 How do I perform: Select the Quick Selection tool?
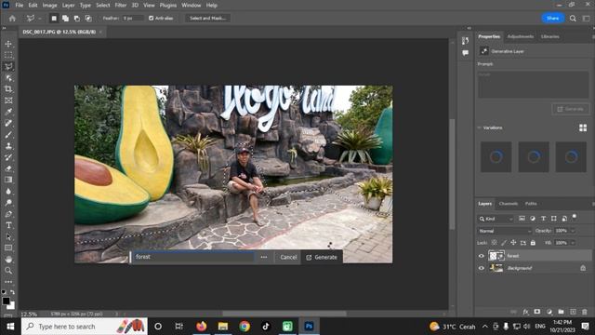tap(8, 78)
